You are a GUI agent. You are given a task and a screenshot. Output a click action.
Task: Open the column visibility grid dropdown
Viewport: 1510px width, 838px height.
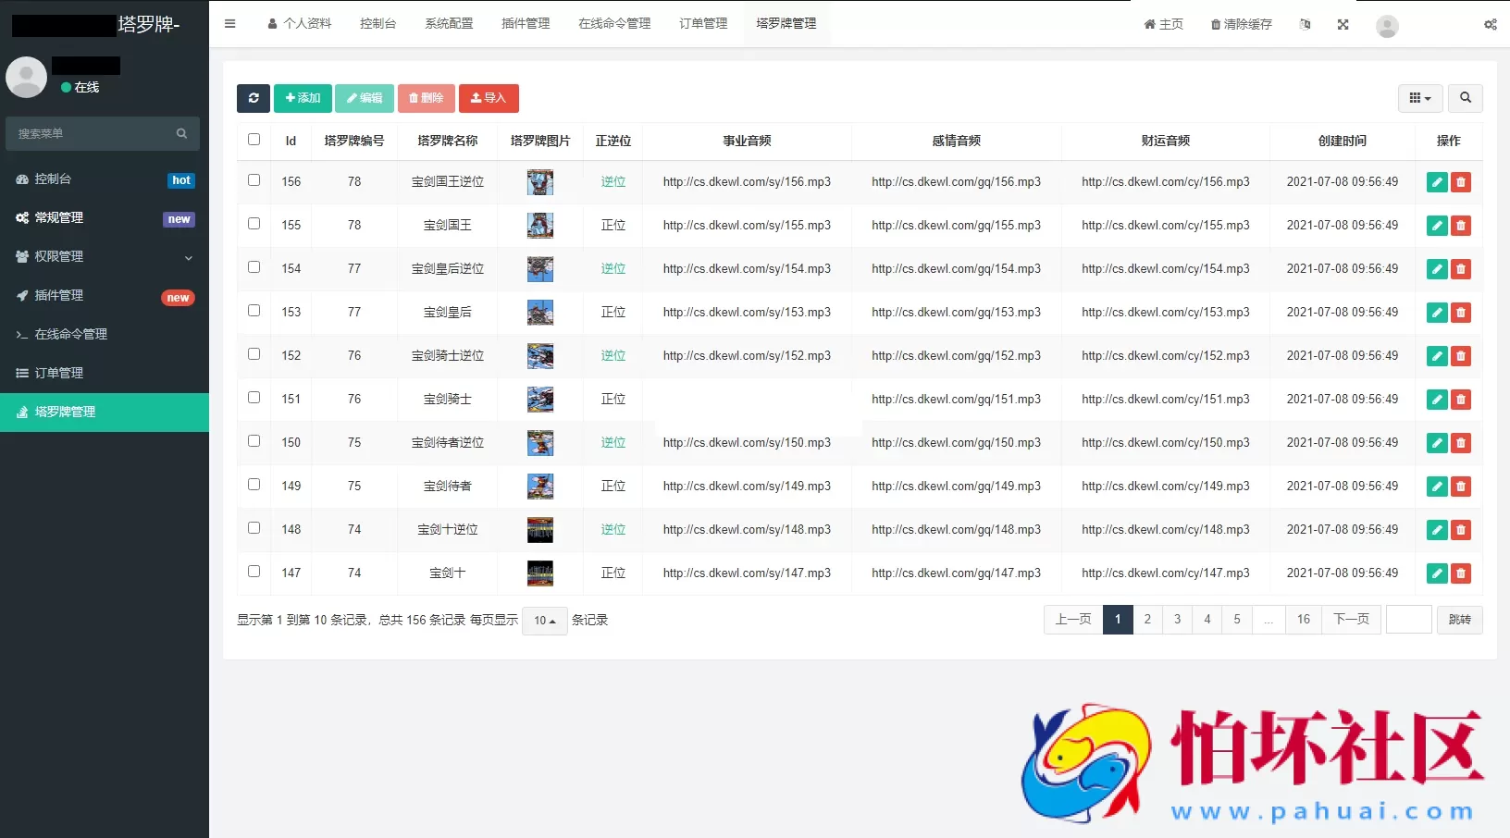point(1420,98)
